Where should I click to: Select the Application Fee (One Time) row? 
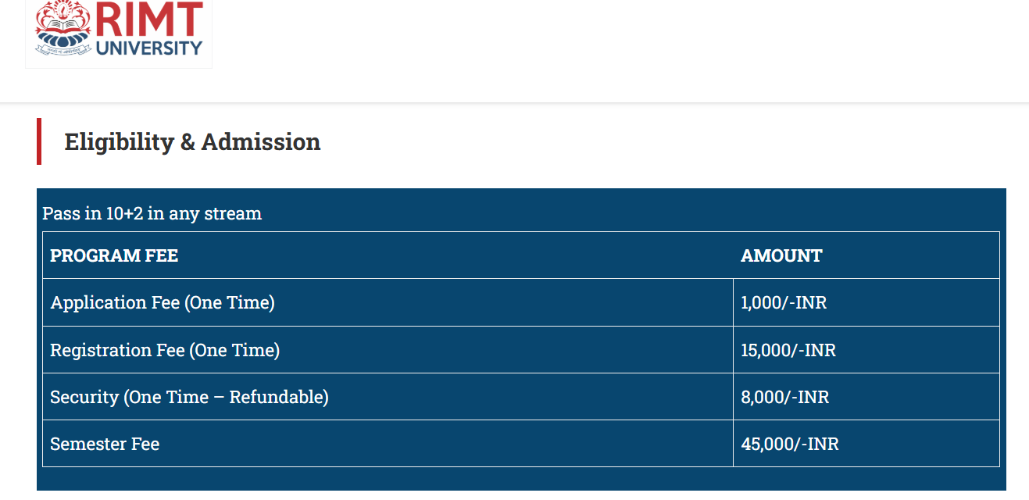click(x=521, y=302)
